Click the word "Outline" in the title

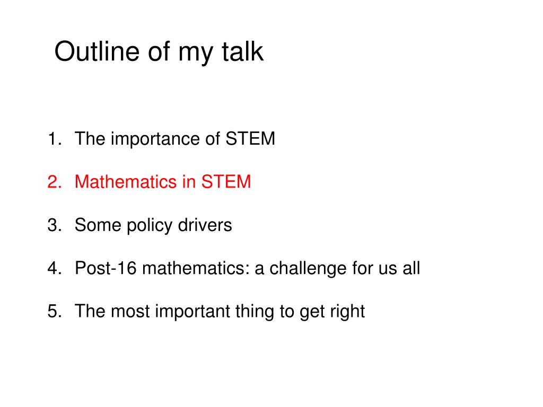pos(97,51)
